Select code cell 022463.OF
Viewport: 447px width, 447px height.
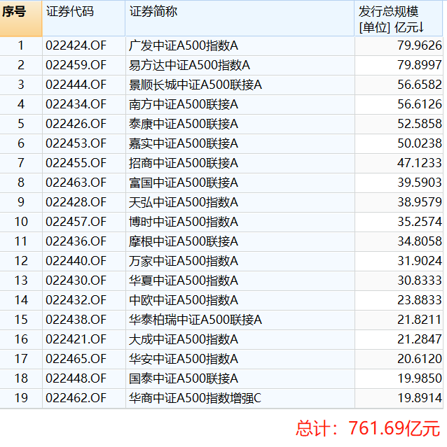coord(83,183)
